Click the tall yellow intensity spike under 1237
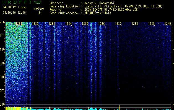Screen dimensions: 174x110 point(119,108)
